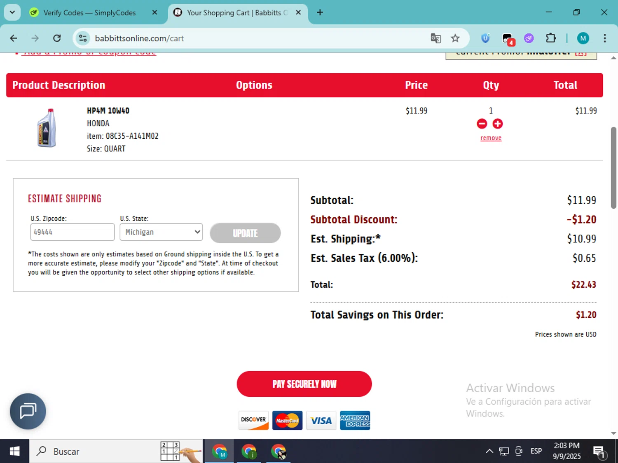The height and width of the screenshot is (463, 618).
Task: Open third Chrome taskbar icon
Action: click(x=279, y=451)
